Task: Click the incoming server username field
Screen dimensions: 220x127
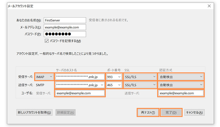Action: pos(80,93)
